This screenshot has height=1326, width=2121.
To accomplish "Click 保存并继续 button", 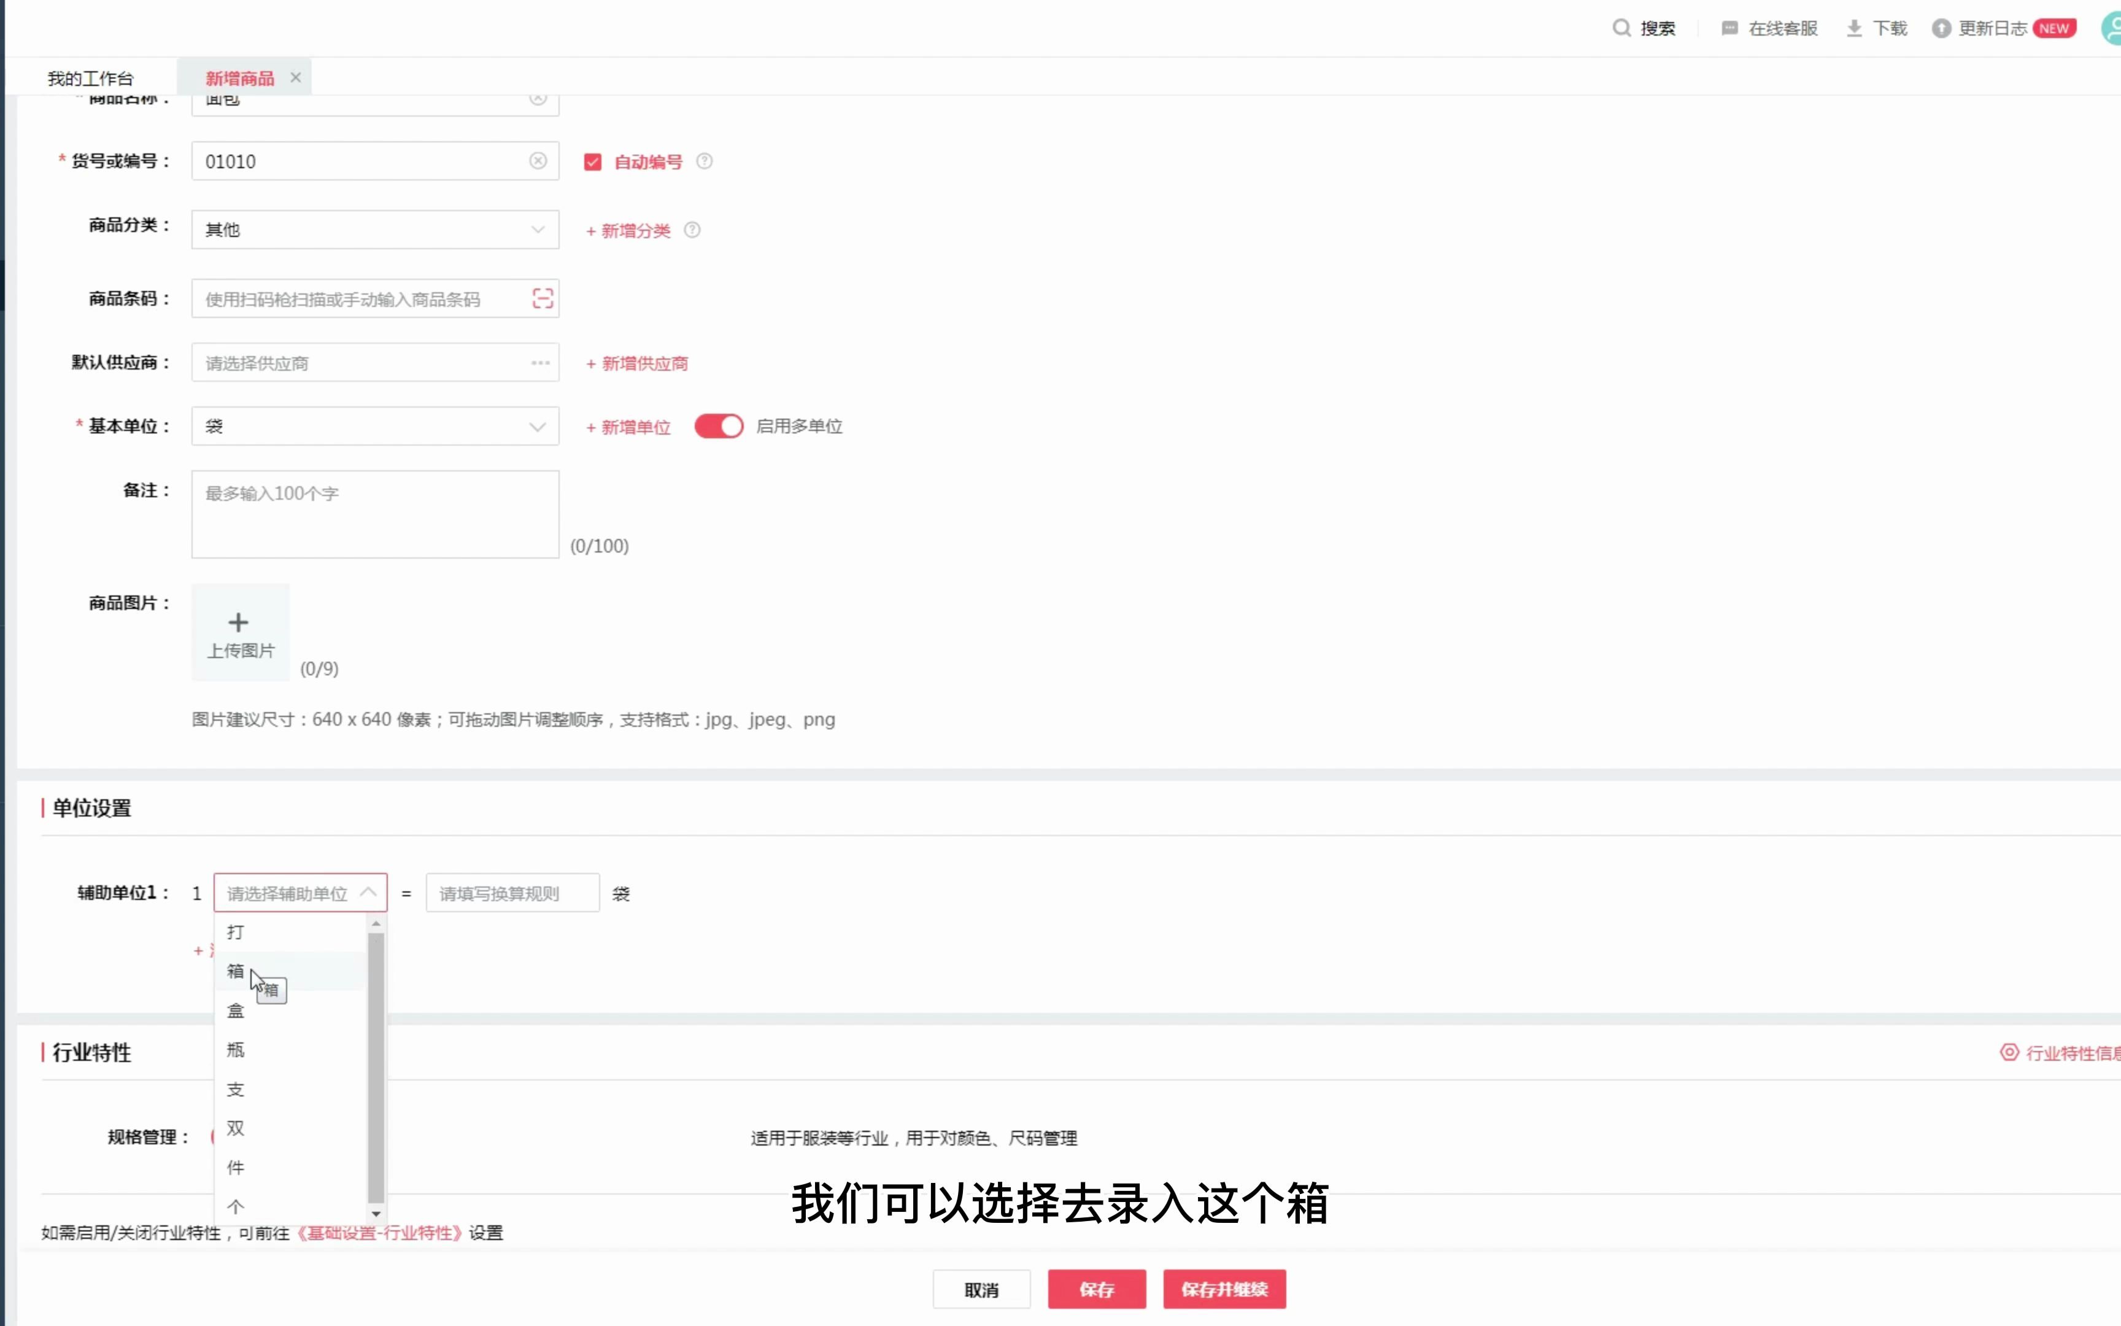I will [x=1224, y=1289].
